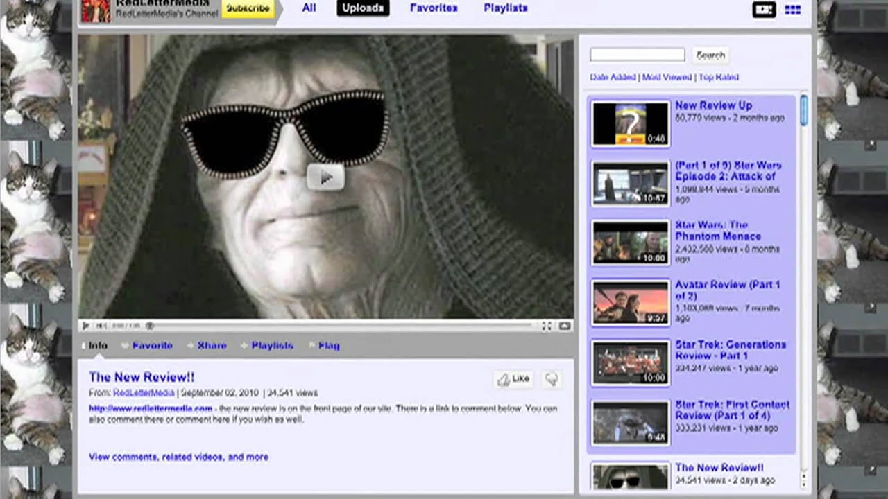Open Star Wars Episode 2 Attack thumbnail
The height and width of the screenshot is (499, 888).
631,183
